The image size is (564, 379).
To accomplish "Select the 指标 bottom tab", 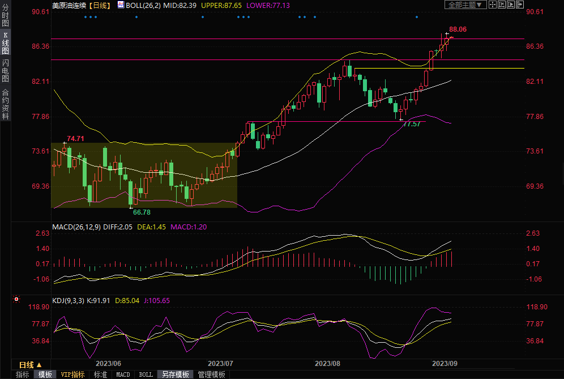I will pyautogui.click(x=22, y=374).
